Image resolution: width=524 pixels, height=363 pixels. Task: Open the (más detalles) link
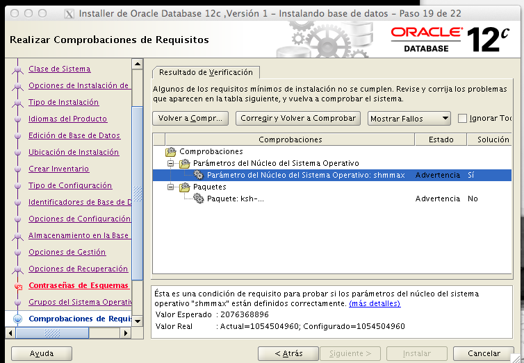point(375,303)
